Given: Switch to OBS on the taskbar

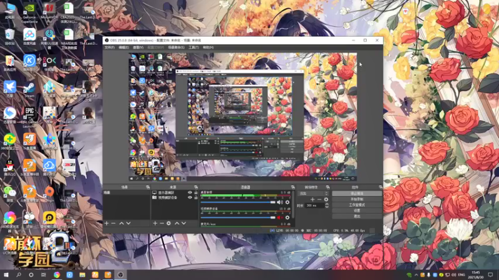Looking at the screenshot, I should coord(120,275).
